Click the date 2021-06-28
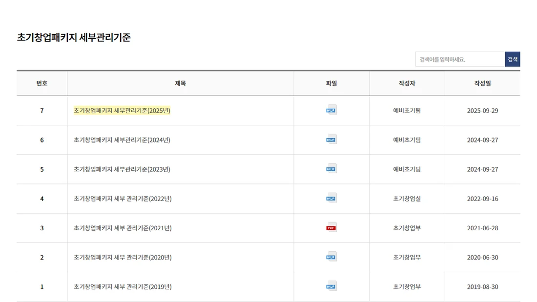This screenshot has width=537, height=302. pyautogui.click(x=482, y=228)
